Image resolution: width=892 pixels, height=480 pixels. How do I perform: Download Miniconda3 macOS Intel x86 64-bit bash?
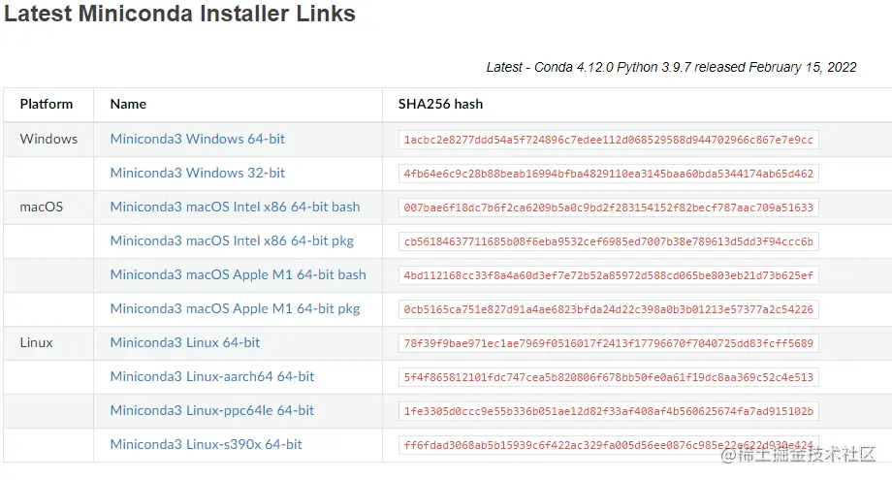pos(235,207)
